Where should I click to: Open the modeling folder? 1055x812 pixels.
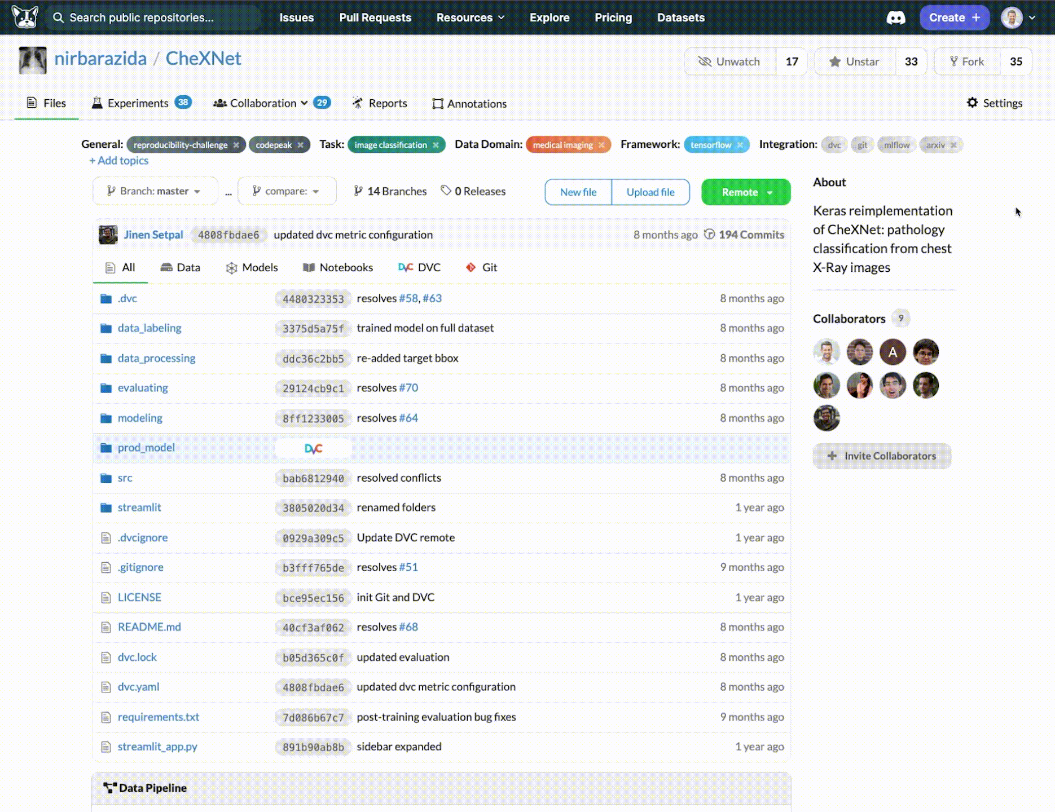[140, 418]
